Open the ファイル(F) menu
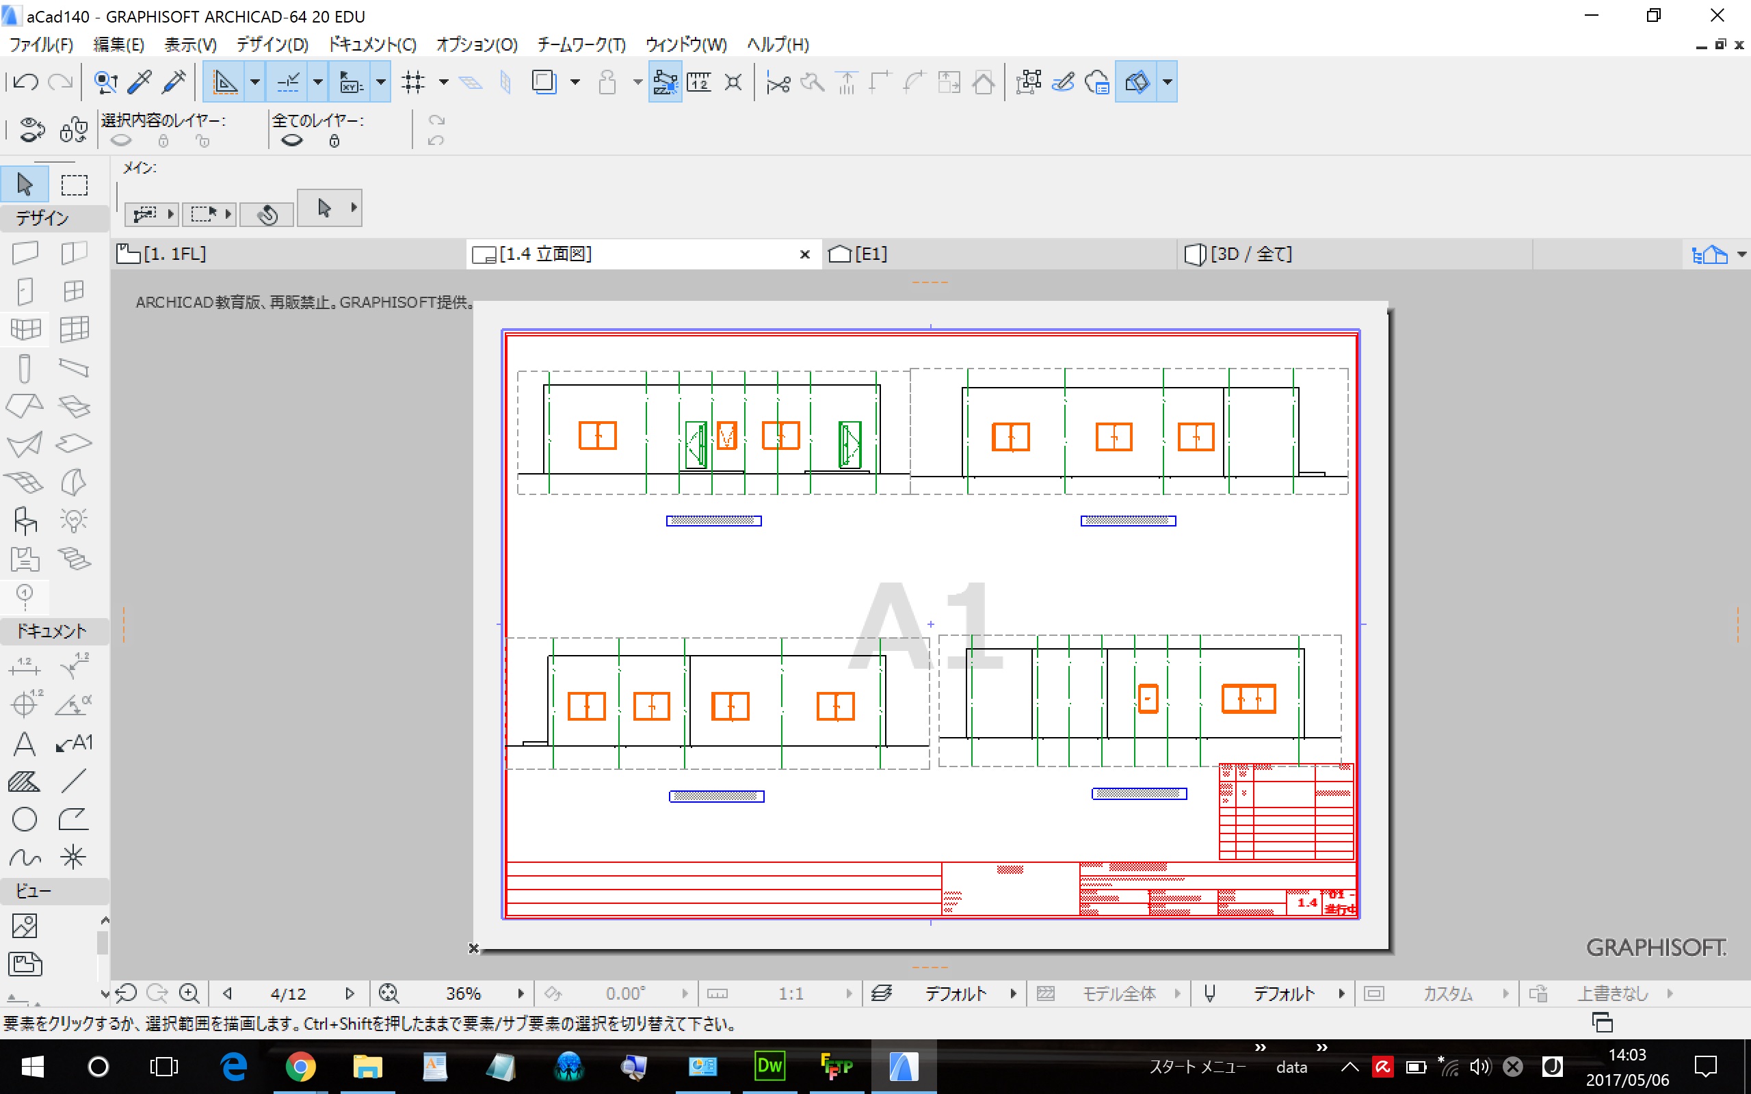1751x1094 pixels. click(x=41, y=45)
